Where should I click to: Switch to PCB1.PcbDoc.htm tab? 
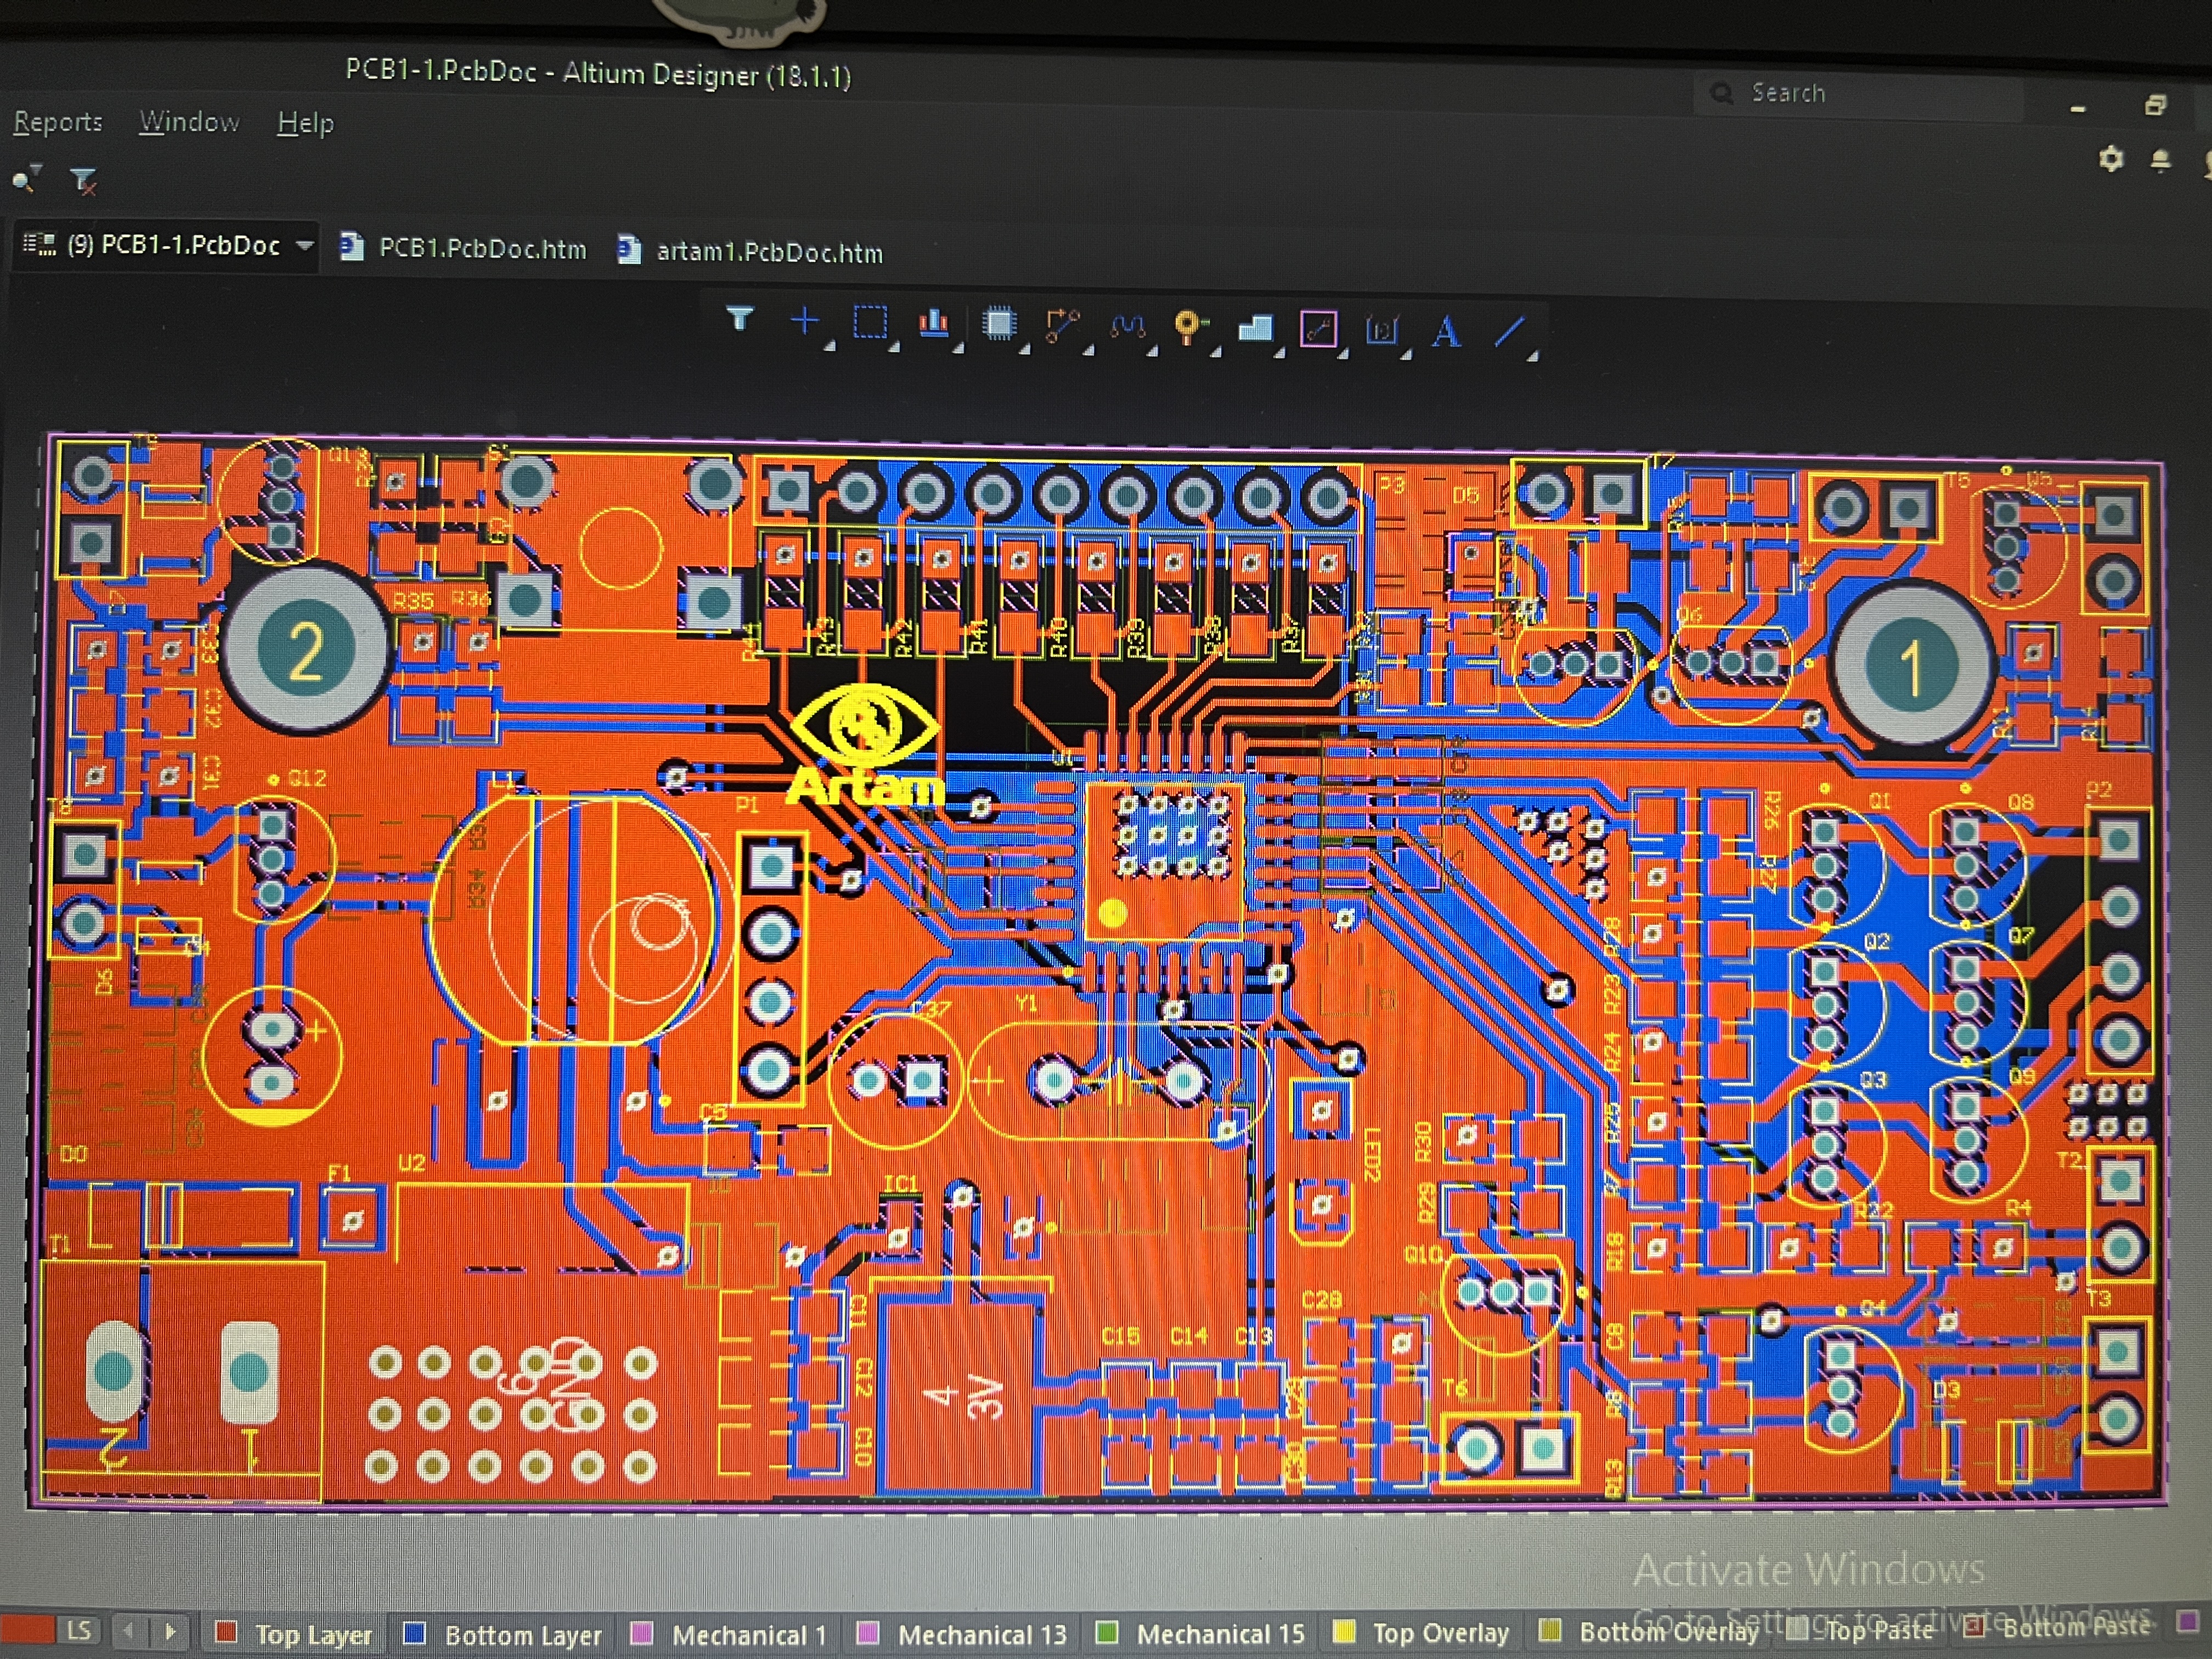point(464,248)
